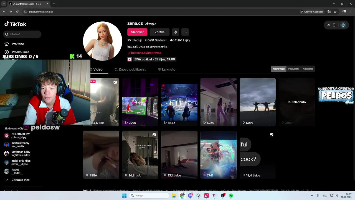
Task: Click the coin icon in the floating toolbar
Action: pos(328,25)
